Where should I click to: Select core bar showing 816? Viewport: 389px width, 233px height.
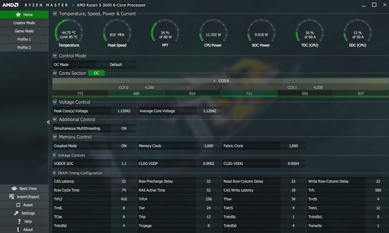192,93
